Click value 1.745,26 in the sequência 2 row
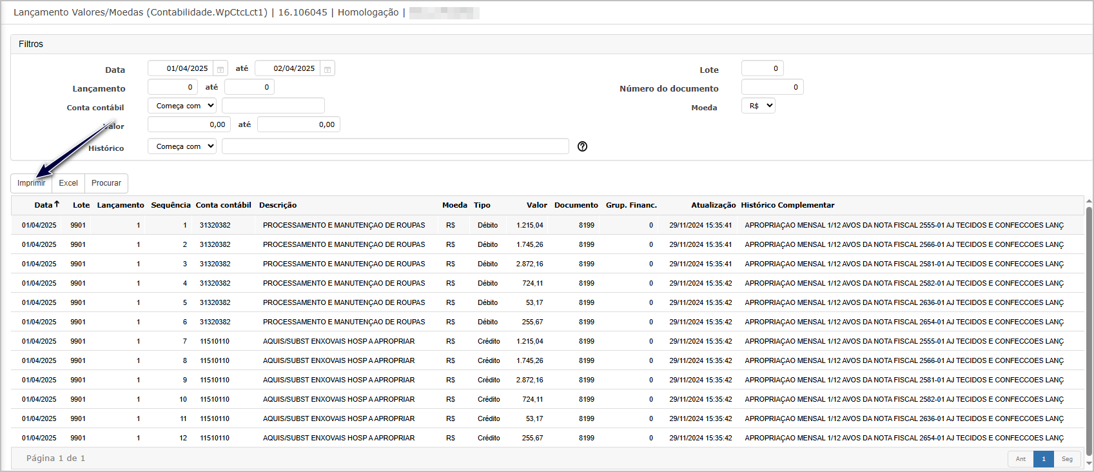 tap(530, 244)
